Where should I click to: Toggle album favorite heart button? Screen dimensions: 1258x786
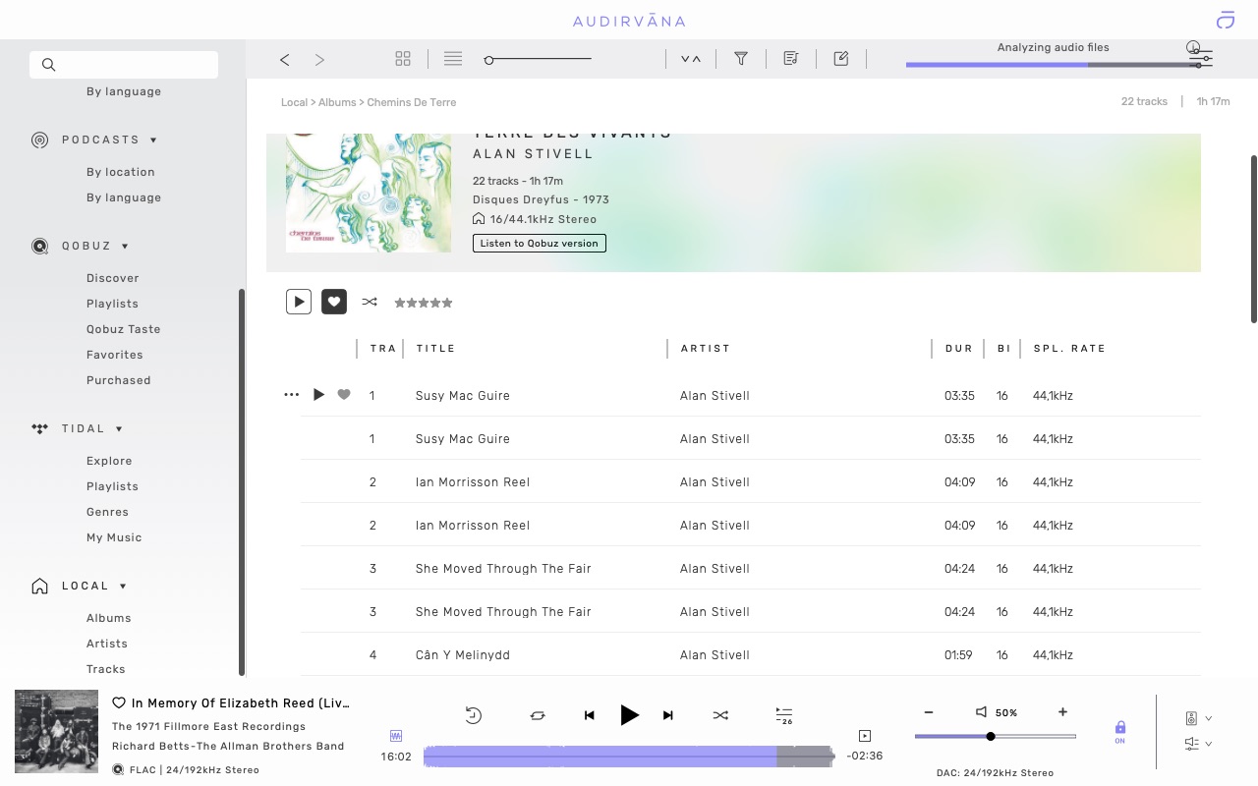pyautogui.click(x=334, y=302)
